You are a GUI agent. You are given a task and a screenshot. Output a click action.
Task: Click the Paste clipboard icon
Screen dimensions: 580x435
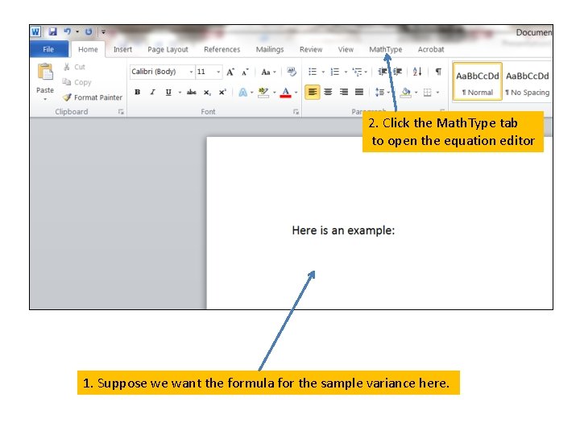point(45,72)
